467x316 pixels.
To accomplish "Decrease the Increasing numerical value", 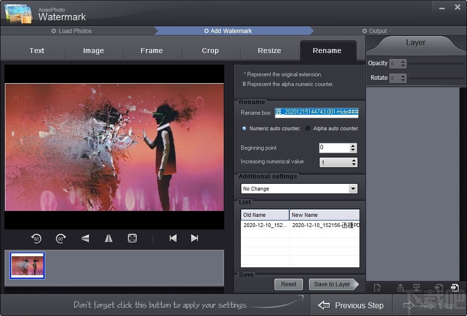I will [x=354, y=165].
